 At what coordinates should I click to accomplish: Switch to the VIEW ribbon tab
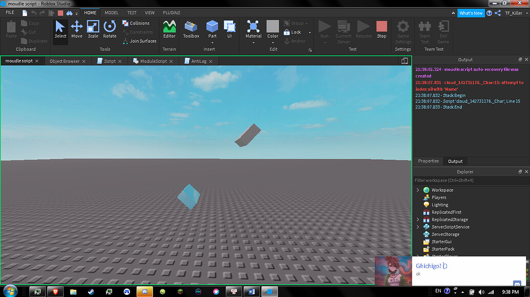click(150, 13)
